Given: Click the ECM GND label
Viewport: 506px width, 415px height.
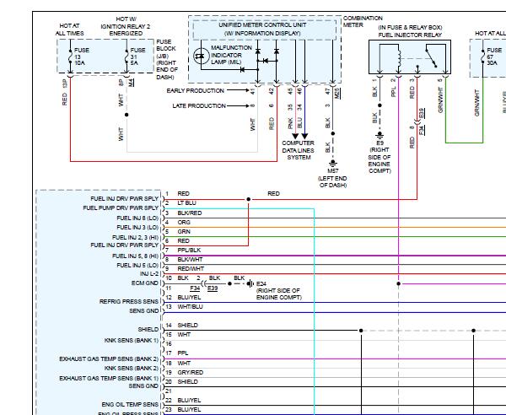Looking at the screenshot, I should tap(144, 283).
